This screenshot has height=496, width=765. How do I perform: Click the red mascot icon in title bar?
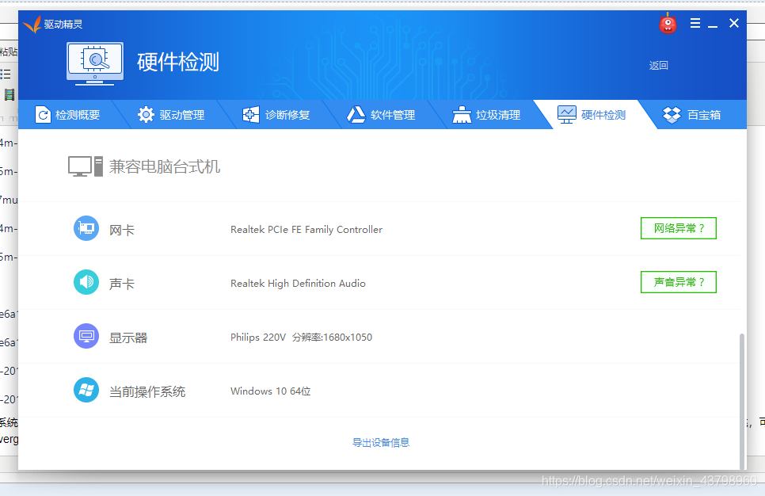(x=668, y=24)
